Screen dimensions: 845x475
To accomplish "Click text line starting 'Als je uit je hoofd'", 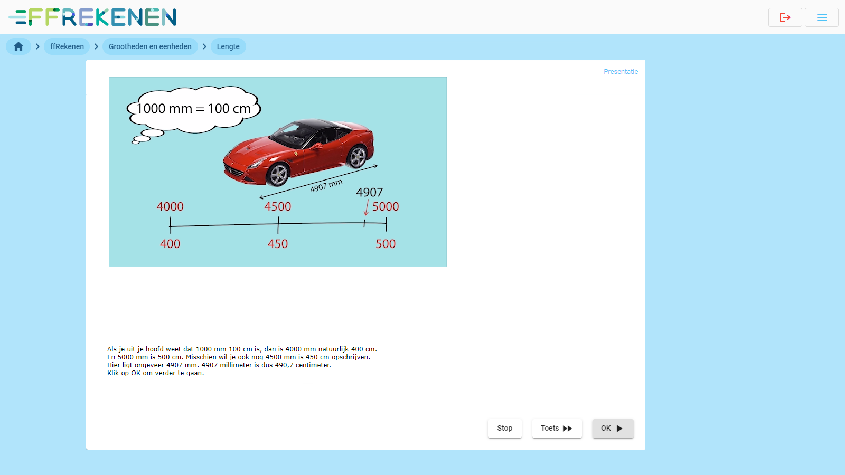I will click(x=242, y=349).
